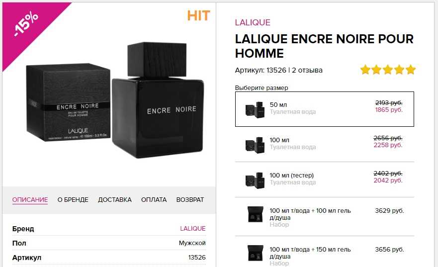Click the gift set thumbnail with 100 ml gel
The width and height of the screenshot is (438, 267).
pyautogui.click(x=256, y=214)
